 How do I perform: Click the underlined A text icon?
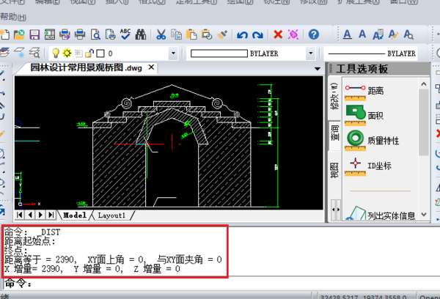pyautogui.click(x=347, y=34)
